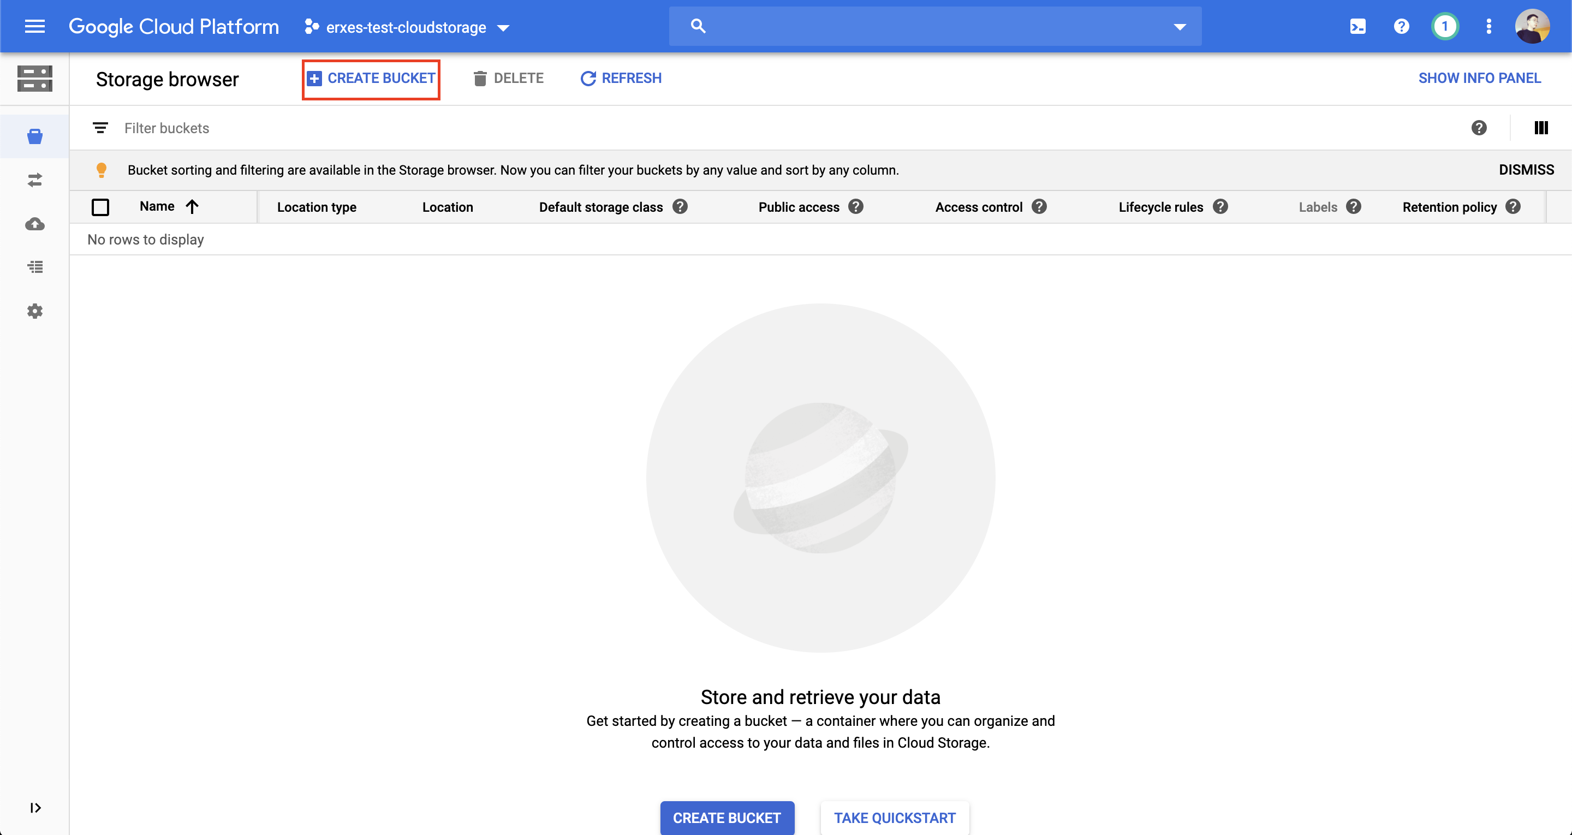Open erxes-test-cloudstorage project dropdown
The image size is (1572, 835).
pyautogui.click(x=407, y=27)
